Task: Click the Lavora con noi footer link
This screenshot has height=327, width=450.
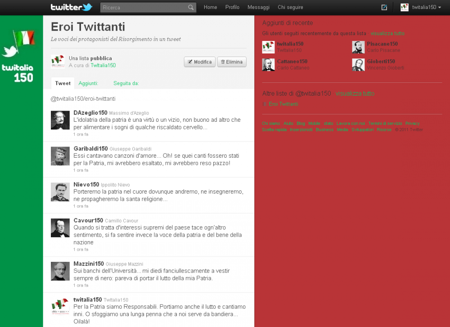Action: [351, 124]
